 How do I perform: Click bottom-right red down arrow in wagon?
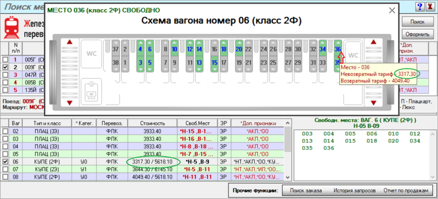click(x=373, y=103)
